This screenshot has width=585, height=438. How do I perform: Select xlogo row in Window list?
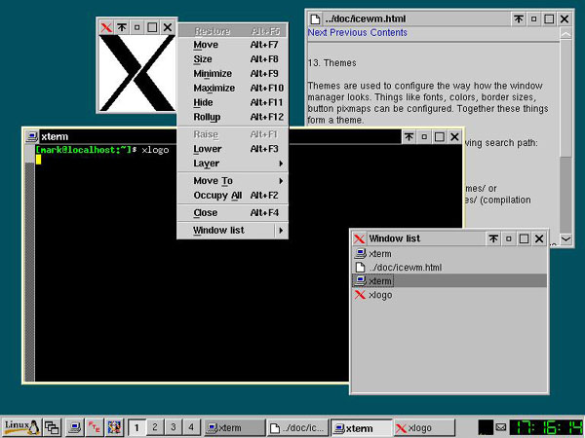(449, 295)
